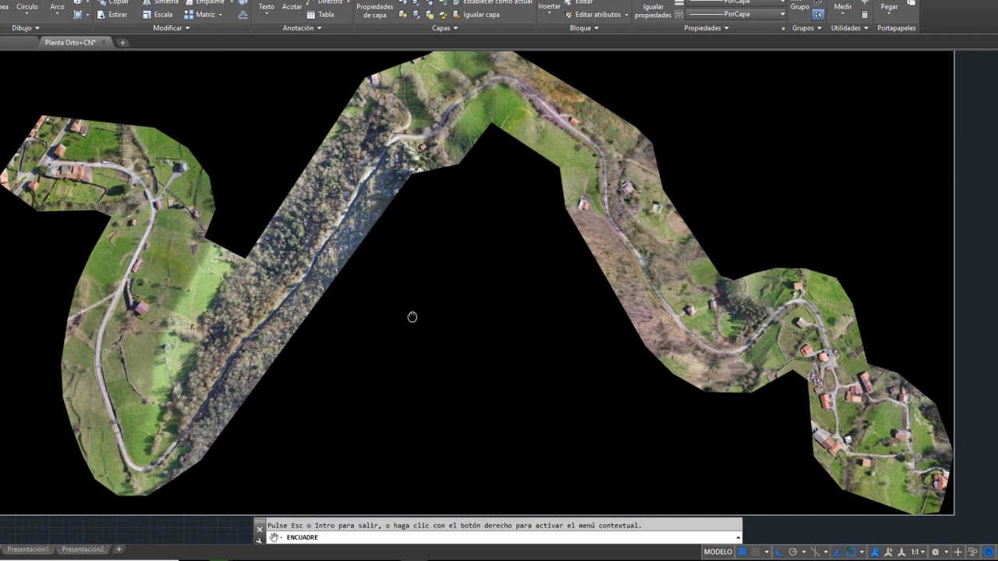The image size is (998, 561).
Task: Toggle grid display in status bar
Action: (x=742, y=552)
